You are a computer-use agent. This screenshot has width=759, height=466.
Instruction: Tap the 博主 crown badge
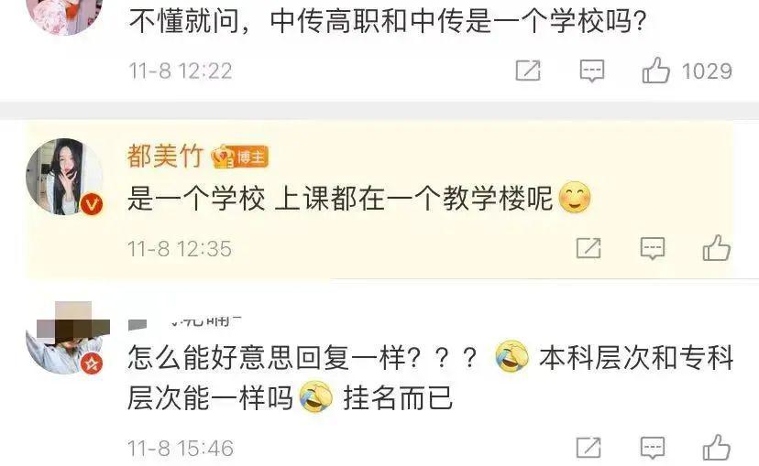[239, 157]
